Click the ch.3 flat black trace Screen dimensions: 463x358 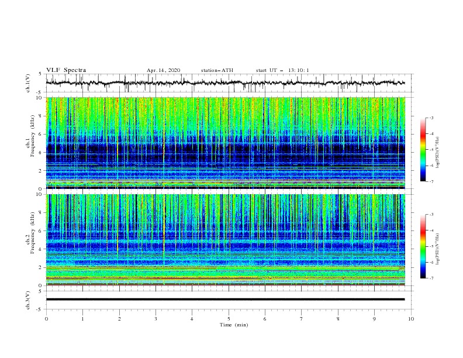[x=226, y=300]
